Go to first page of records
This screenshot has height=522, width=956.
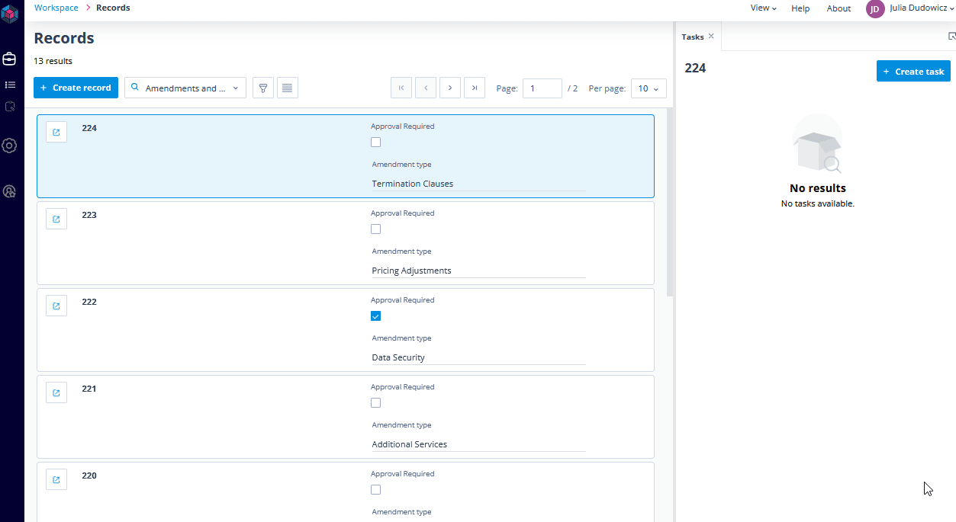tap(401, 88)
